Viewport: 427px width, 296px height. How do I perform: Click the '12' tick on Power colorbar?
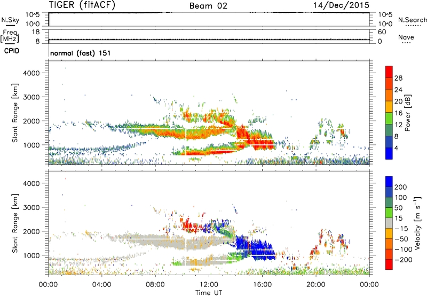pos(398,125)
